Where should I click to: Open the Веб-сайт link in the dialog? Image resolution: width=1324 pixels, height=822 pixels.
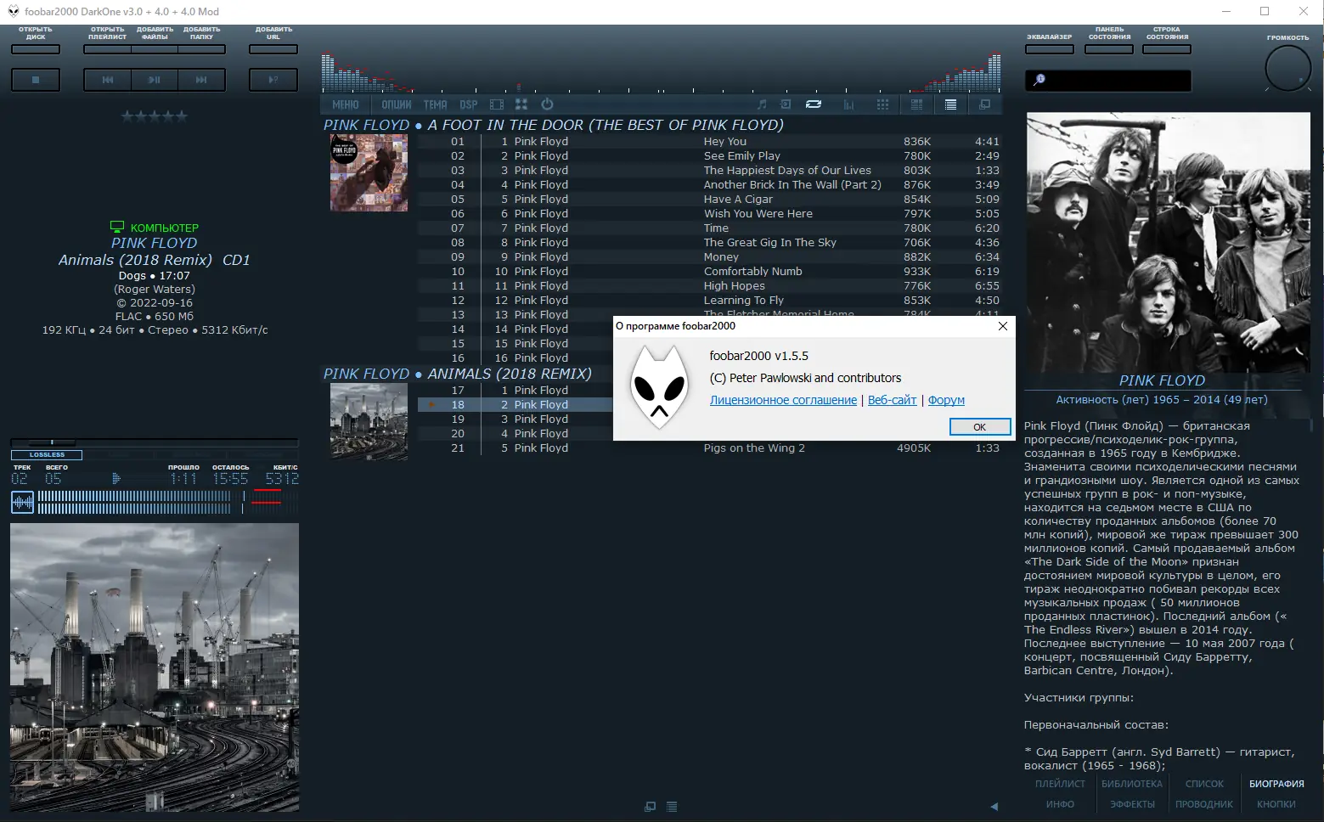click(892, 400)
